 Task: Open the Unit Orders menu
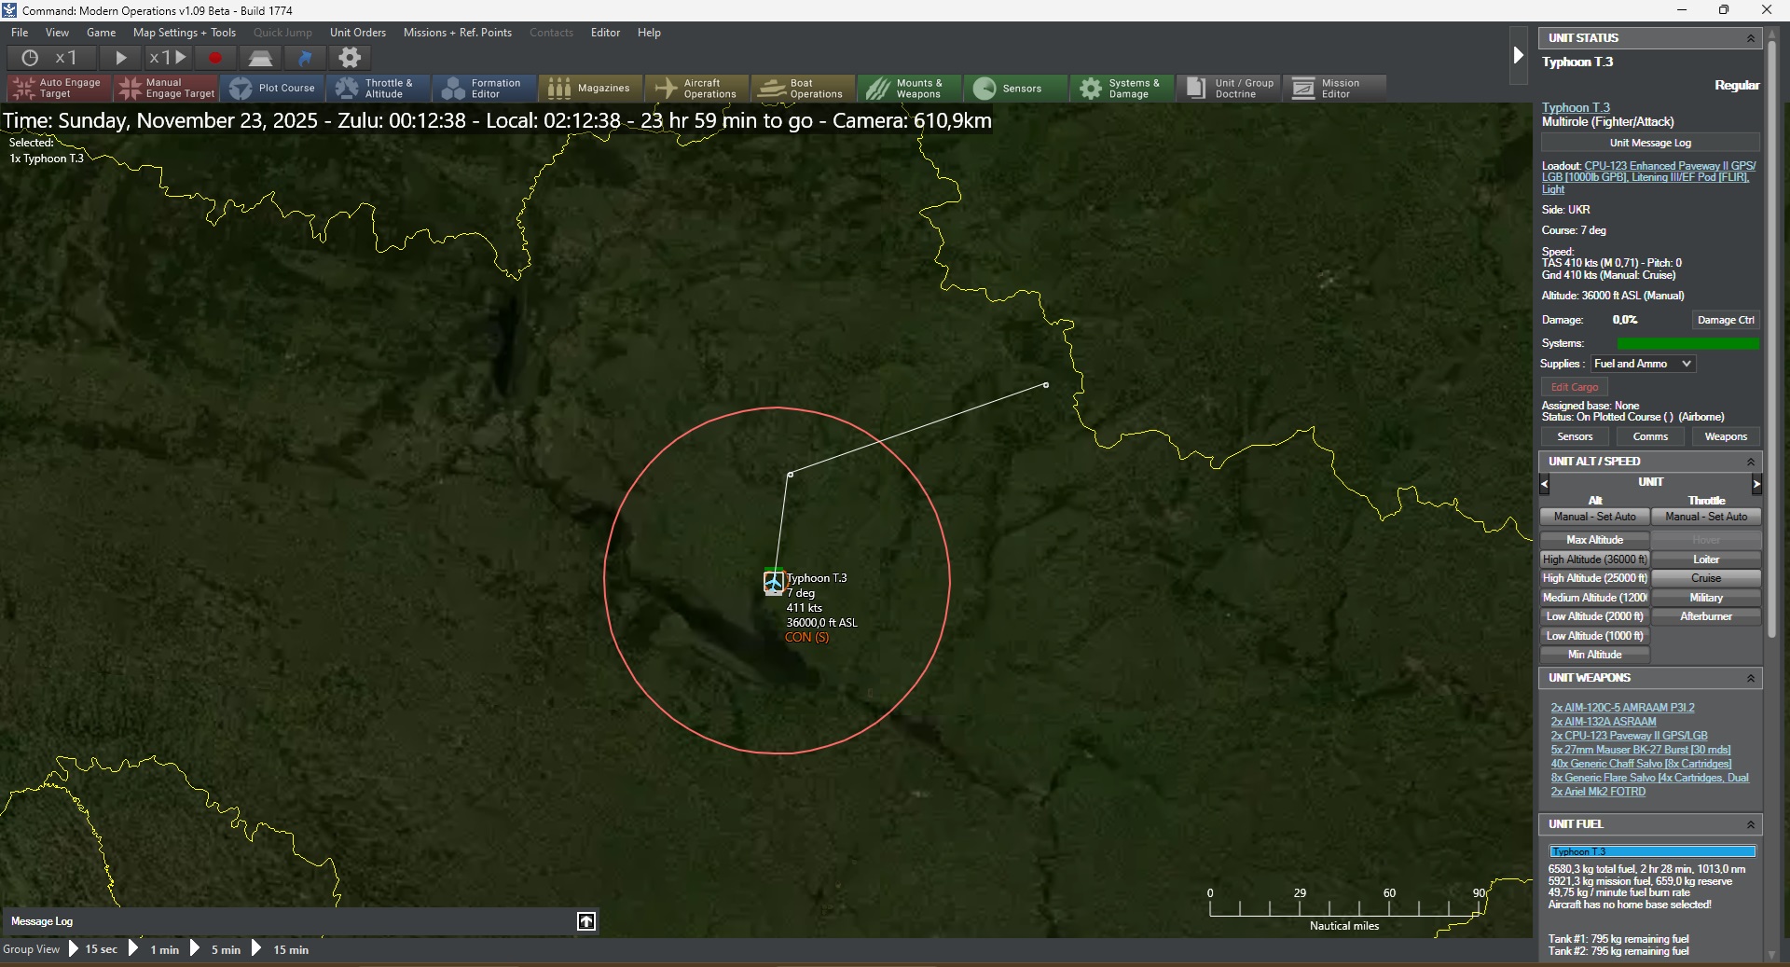pos(358,33)
